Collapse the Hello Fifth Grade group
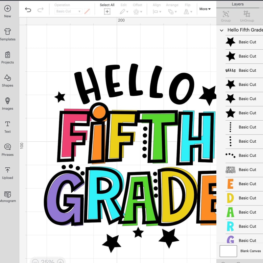 click(222, 30)
